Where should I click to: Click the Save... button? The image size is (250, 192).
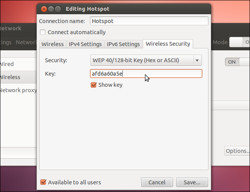click(x=191, y=182)
